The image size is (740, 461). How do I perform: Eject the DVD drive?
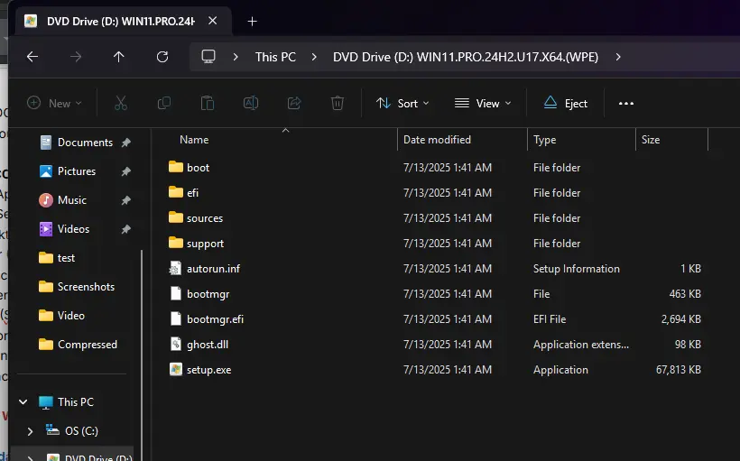pos(566,104)
